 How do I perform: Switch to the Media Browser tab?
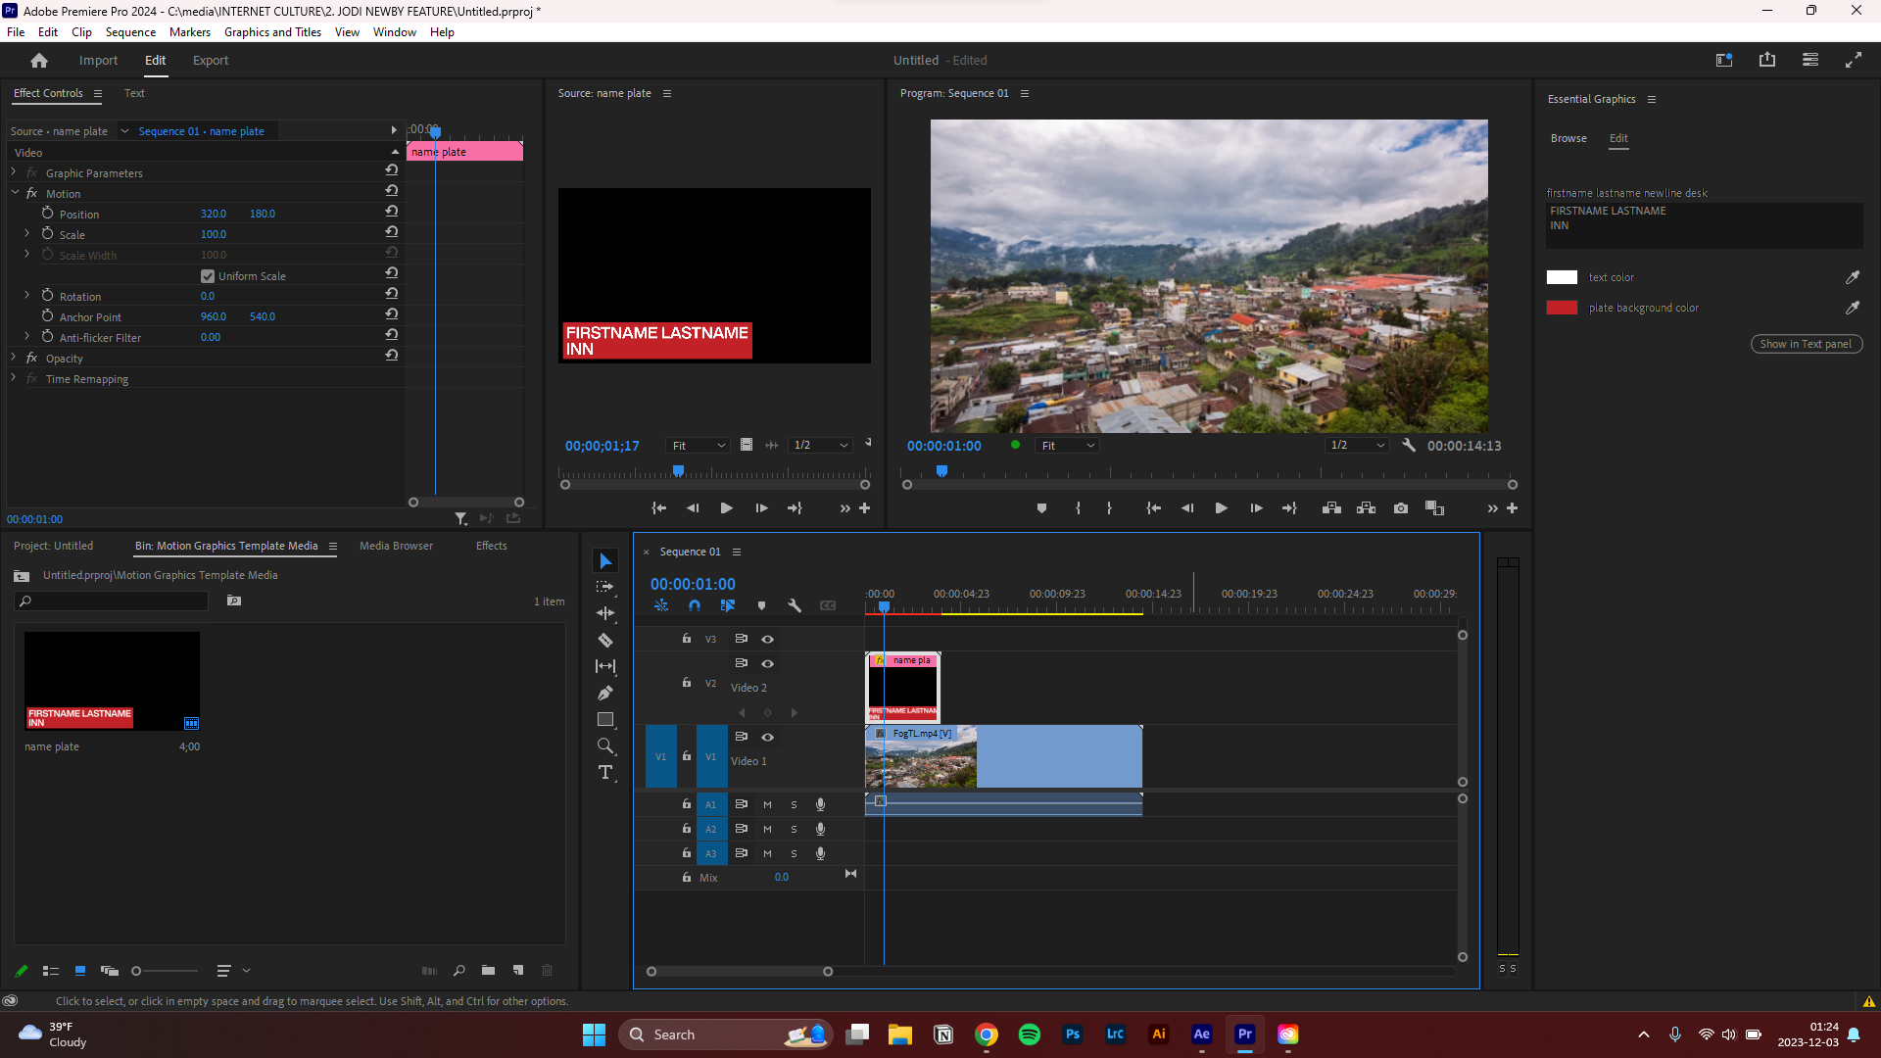click(396, 546)
